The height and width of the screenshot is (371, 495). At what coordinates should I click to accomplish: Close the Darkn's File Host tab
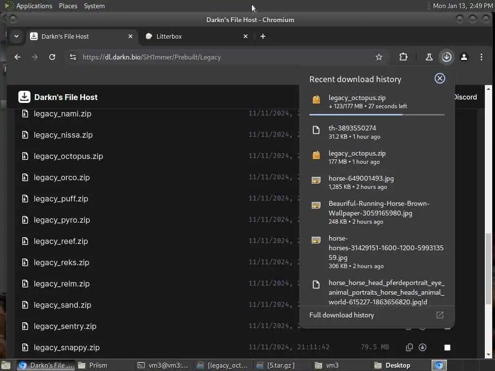131,36
